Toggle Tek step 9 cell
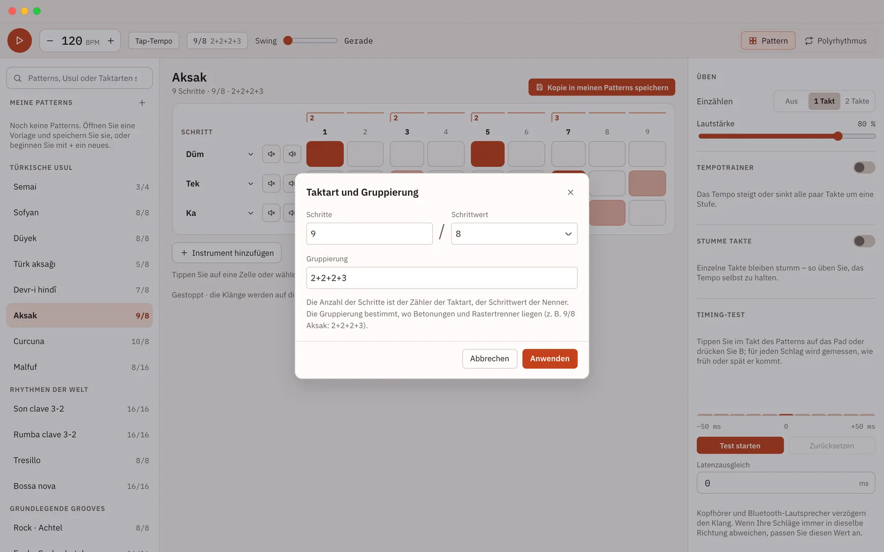884x552 pixels. coord(647,184)
